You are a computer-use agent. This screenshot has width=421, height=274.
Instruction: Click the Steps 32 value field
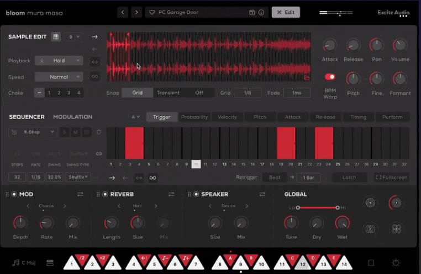pyautogui.click(x=17, y=177)
